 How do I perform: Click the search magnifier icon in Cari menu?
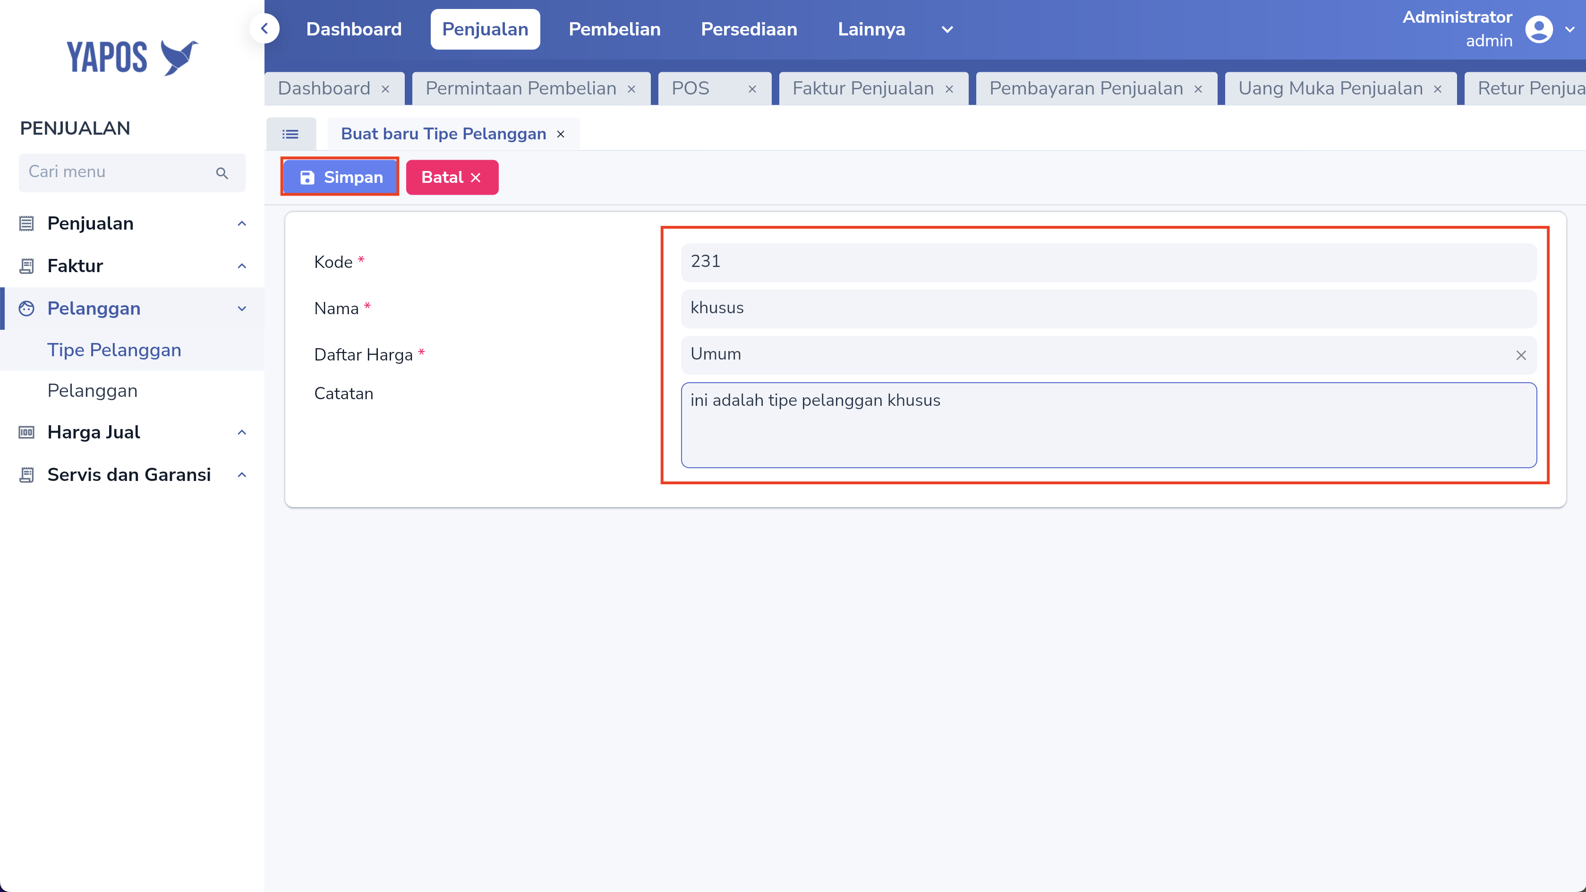click(222, 173)
